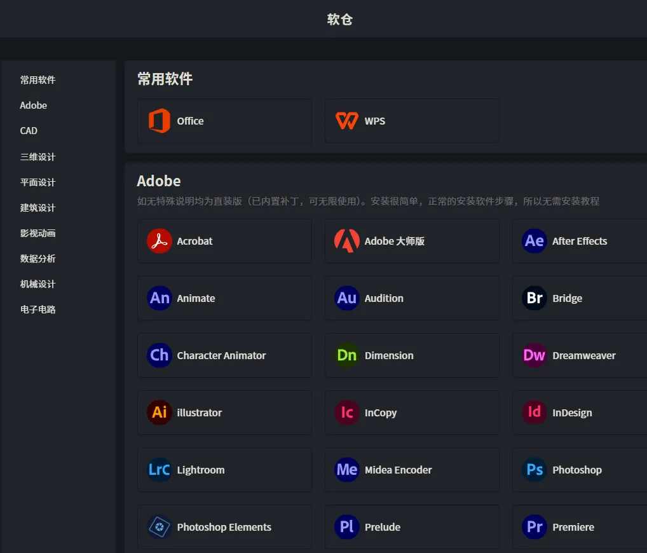647x553 pixels.
Task: Click the Adobe description text 如无特殊说明
Action: point(368,201)
